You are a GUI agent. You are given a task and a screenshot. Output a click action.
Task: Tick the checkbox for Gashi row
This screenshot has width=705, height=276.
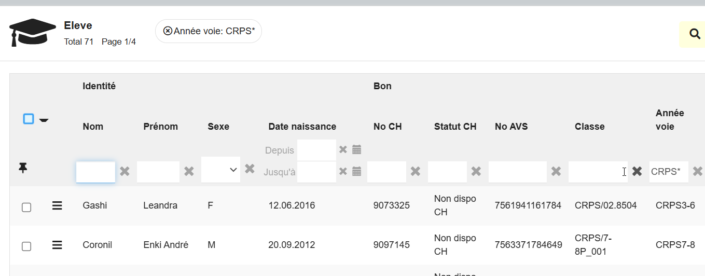pos(26,207)
